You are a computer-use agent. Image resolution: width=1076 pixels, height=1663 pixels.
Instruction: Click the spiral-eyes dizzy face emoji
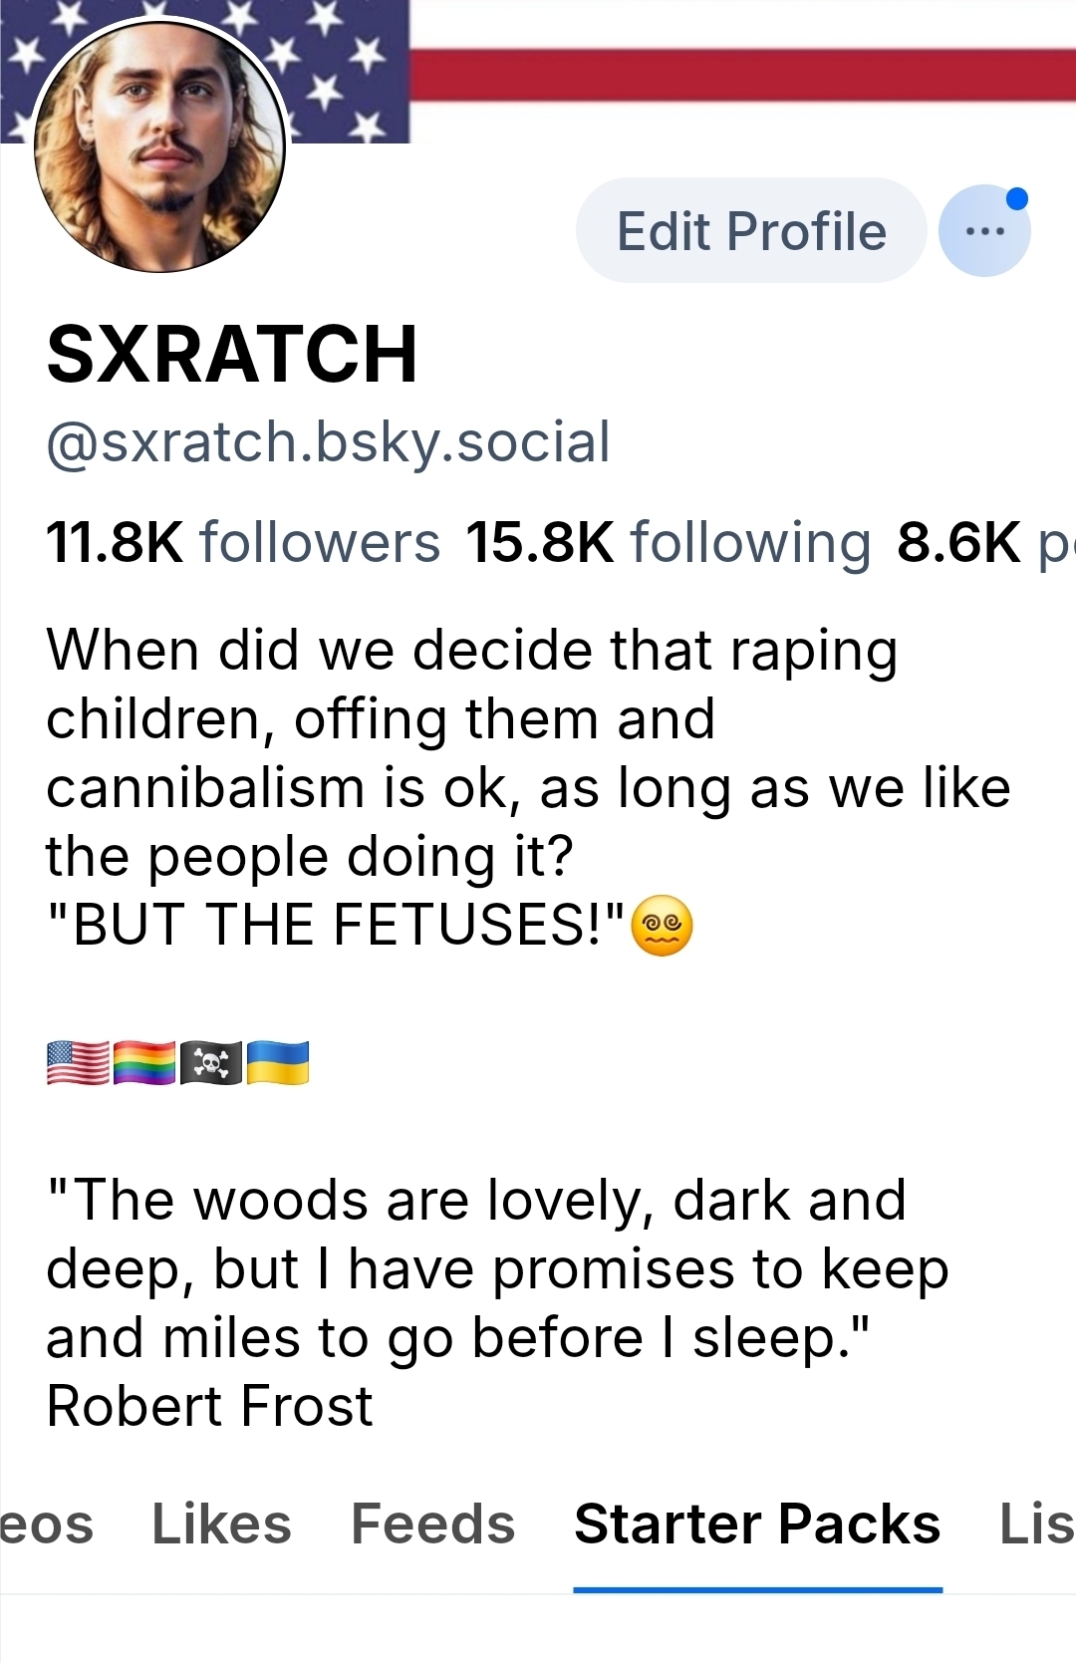click(663, 926)
